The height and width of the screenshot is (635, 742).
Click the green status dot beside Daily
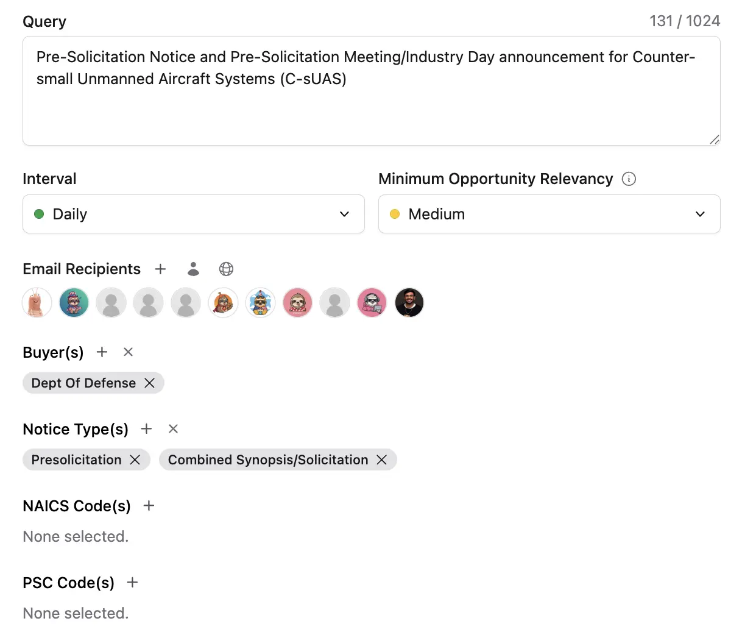click(x=40, y=214)
